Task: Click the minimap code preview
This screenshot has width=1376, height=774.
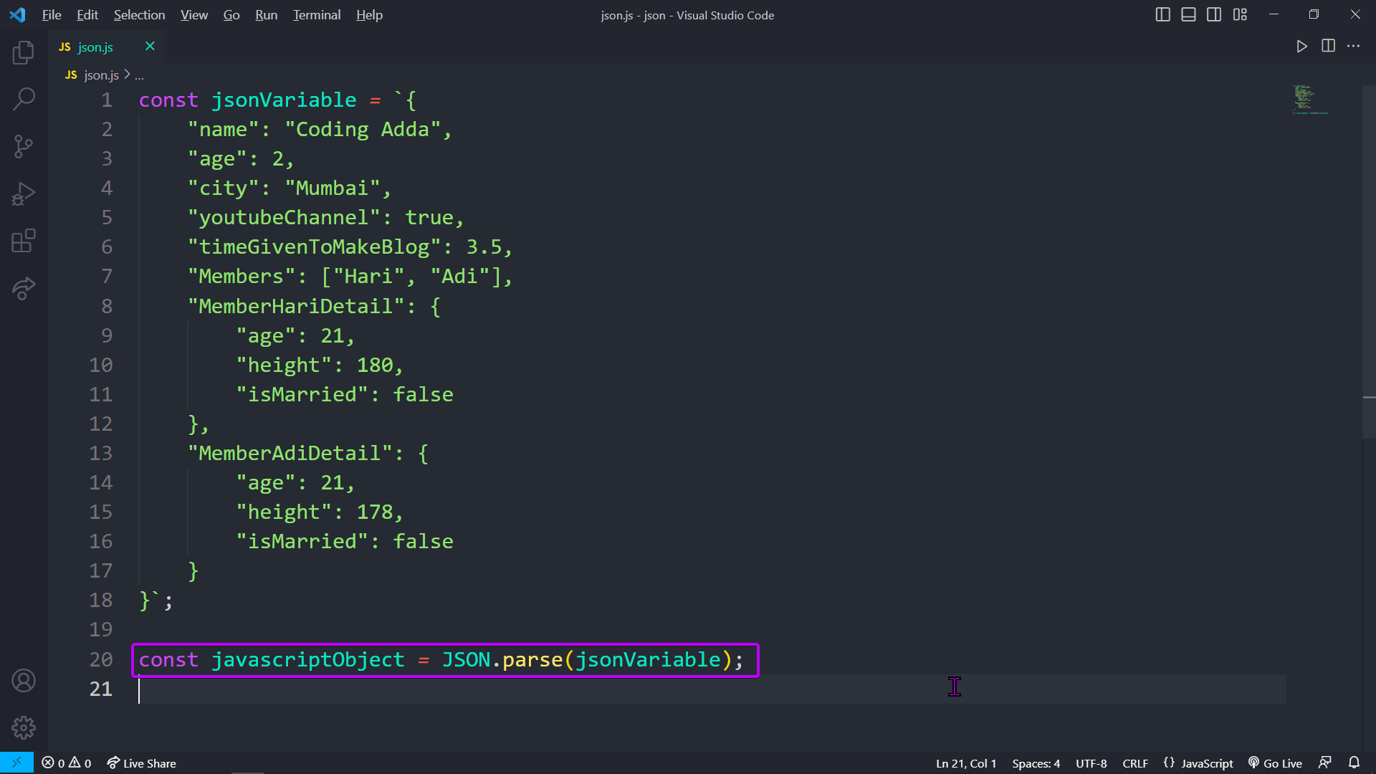Action: click(1309, 100)
